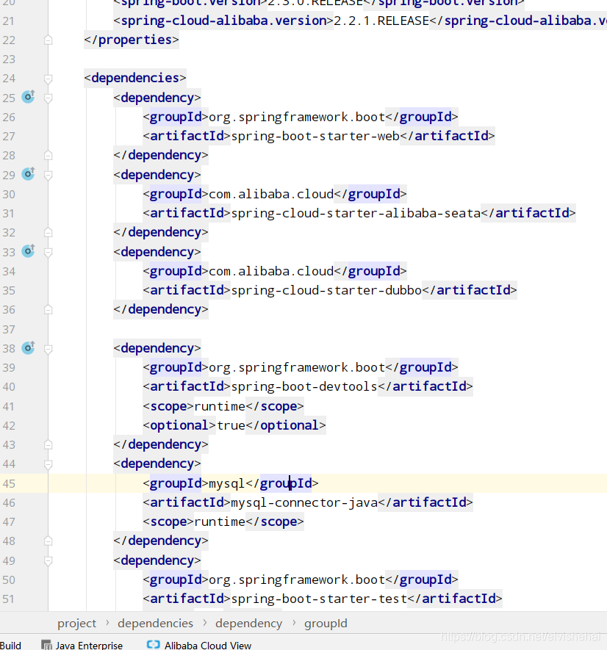Select 'dependency' in the breadcrumb bar

[248, 624]
